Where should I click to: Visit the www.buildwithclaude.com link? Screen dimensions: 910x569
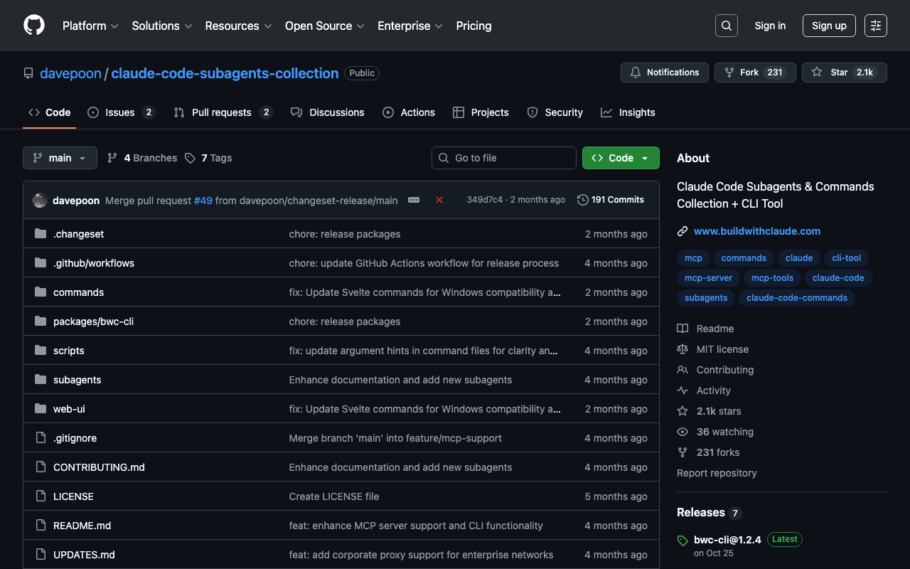[756, 231]
